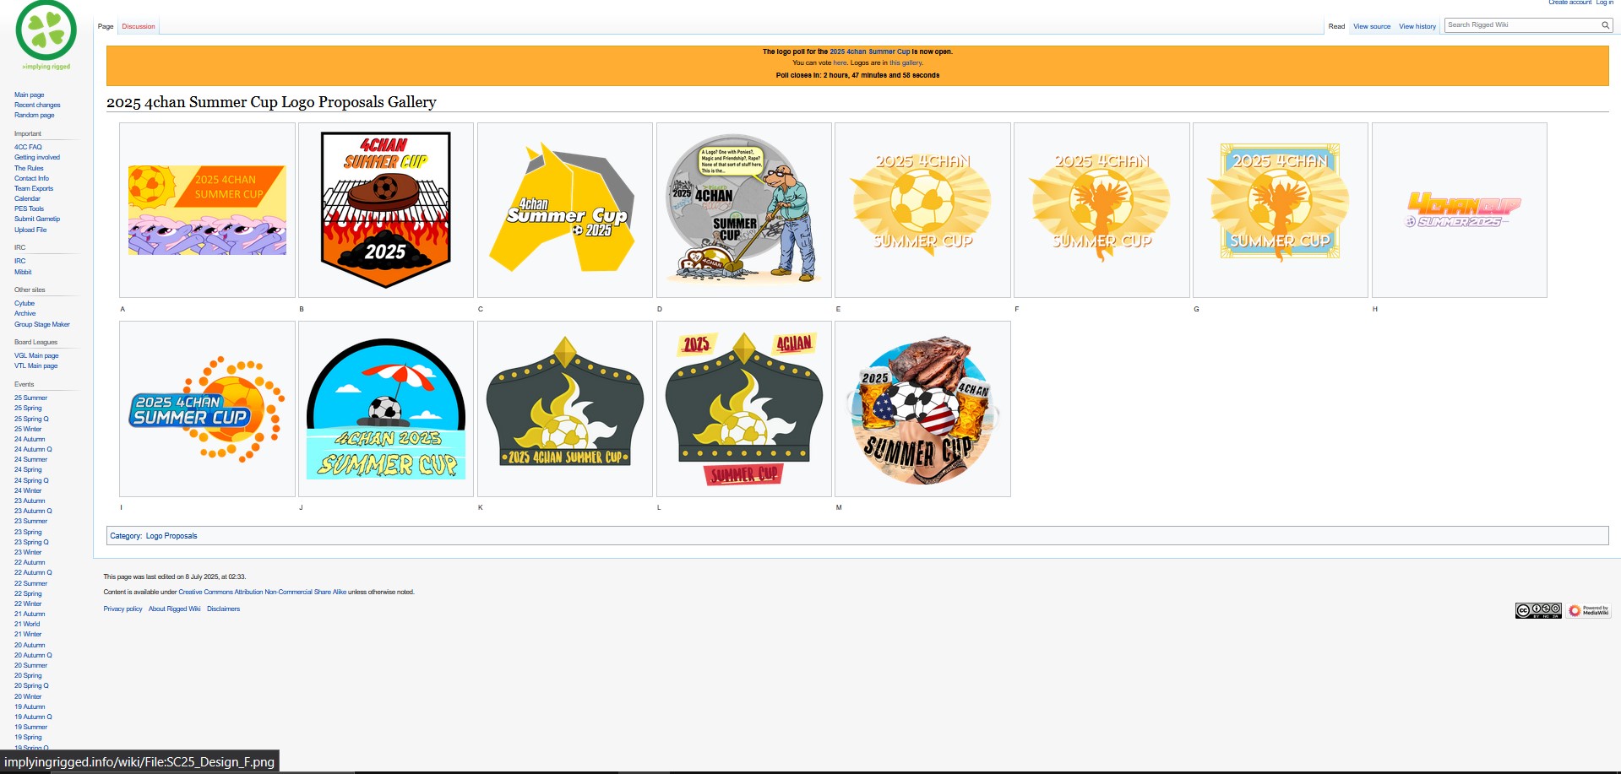Open the 'this gallery' link
This screenshot has height=774, width=1621.
906,62
